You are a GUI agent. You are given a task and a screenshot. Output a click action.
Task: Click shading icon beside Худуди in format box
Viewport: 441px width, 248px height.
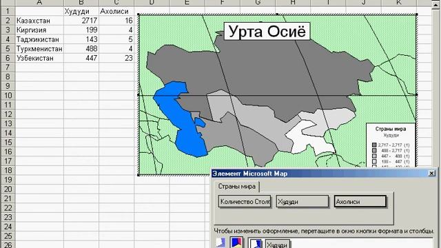(x=256, y=244)
